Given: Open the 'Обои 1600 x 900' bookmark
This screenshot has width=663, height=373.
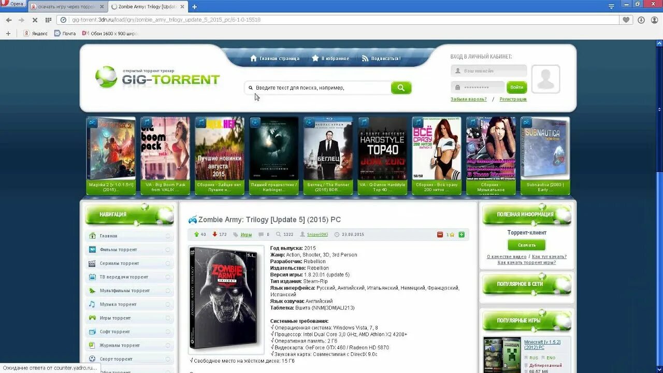Looking at the screenshot, I should (110, 33).
